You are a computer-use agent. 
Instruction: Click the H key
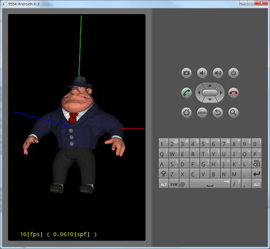pyautogui.click(x=215, y=163)
